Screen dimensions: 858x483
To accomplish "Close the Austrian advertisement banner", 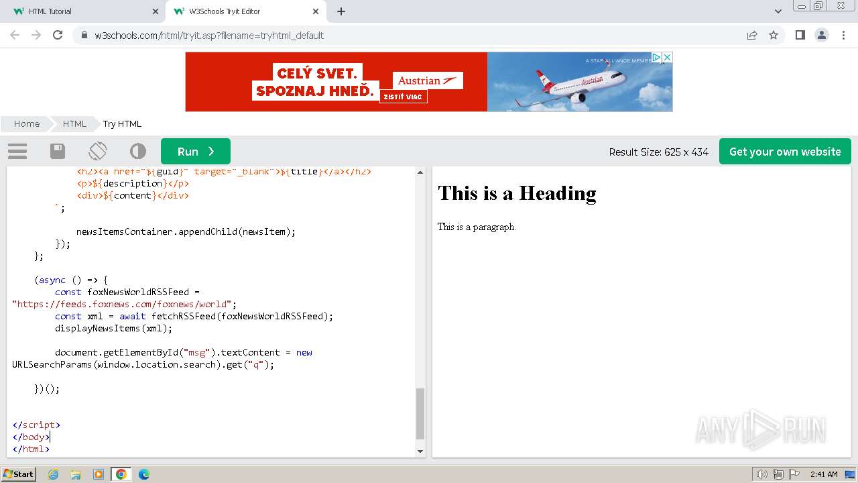I will [x=667, y=58].
